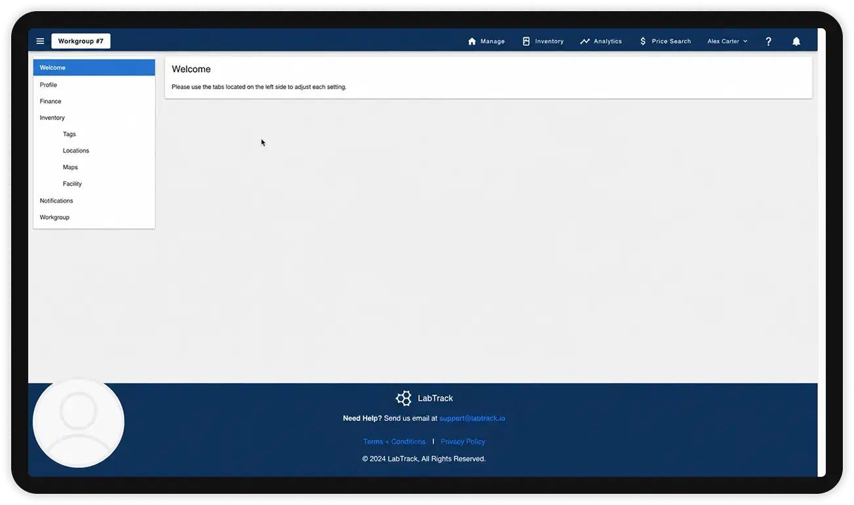Open the Locations inventory sub-item
Screen dimensions: 854x505
tap(94, 151)
